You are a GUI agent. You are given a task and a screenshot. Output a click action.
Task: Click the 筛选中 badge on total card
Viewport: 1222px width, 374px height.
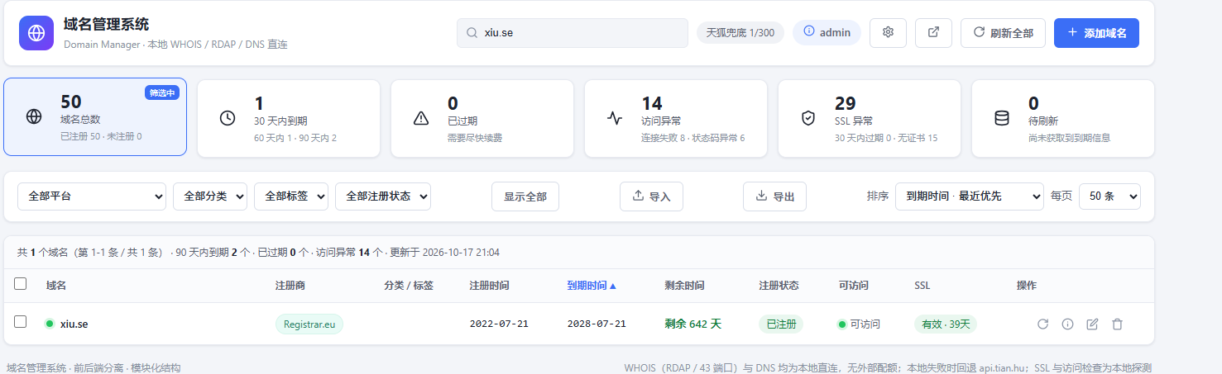point(162,93)
